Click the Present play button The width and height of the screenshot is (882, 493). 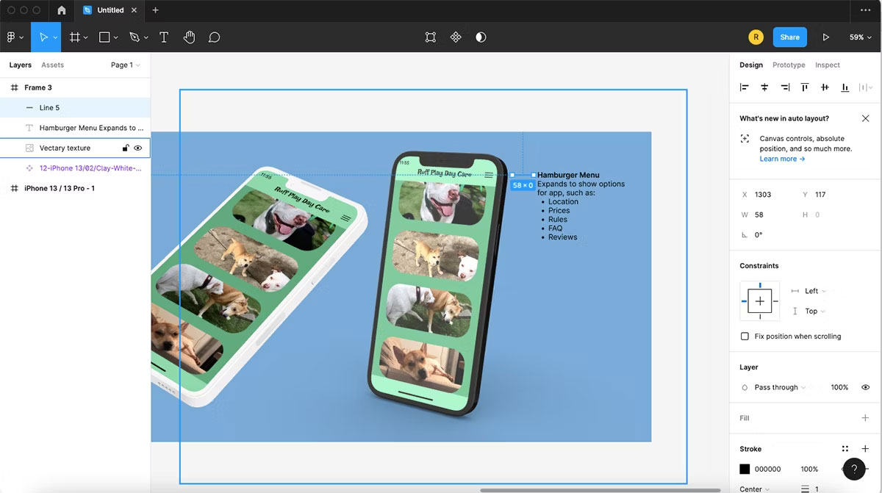826,37
